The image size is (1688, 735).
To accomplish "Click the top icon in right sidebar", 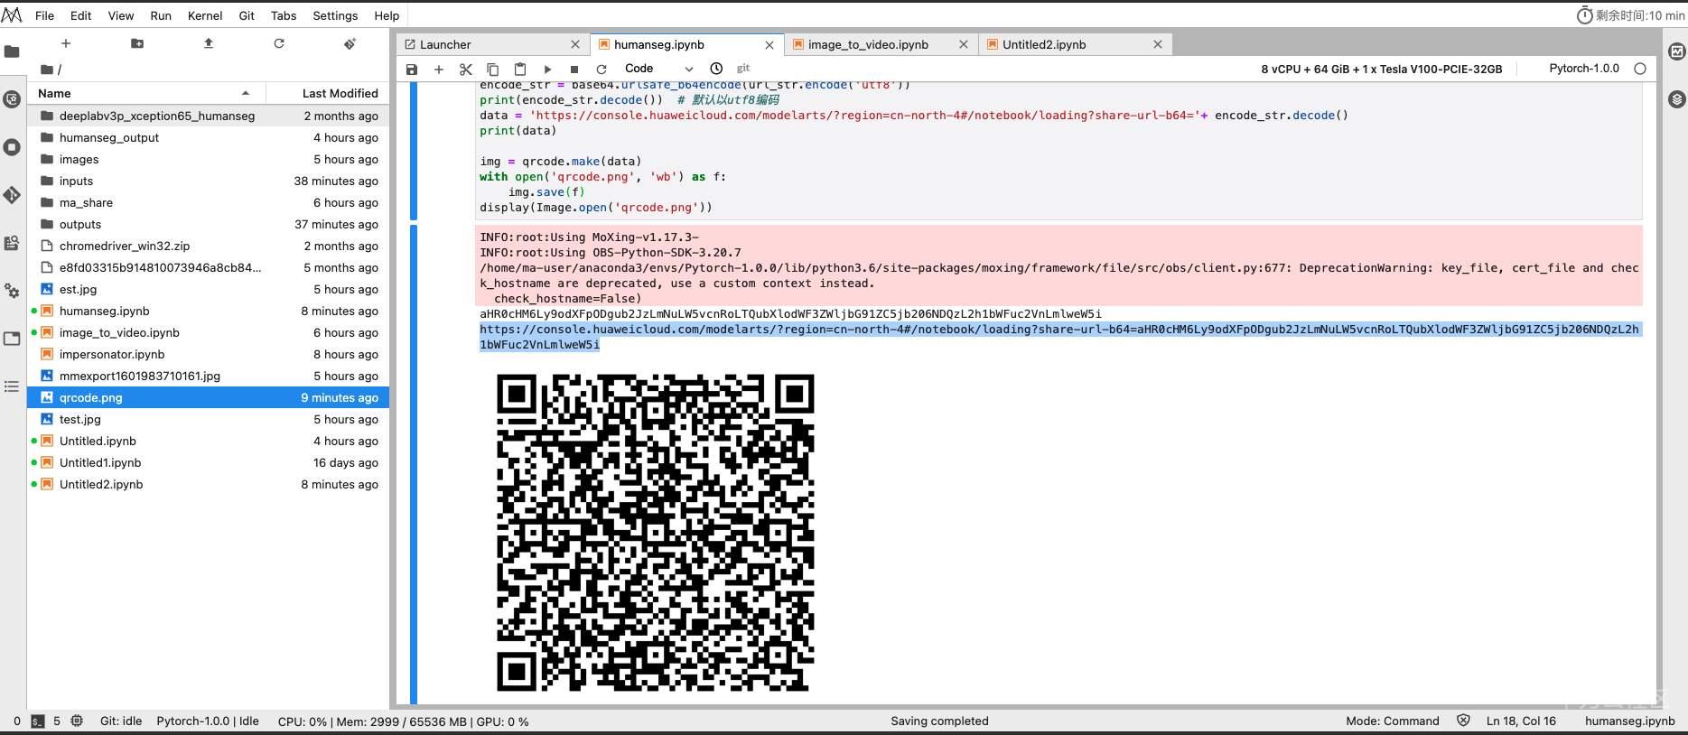I will point(1677,51).
